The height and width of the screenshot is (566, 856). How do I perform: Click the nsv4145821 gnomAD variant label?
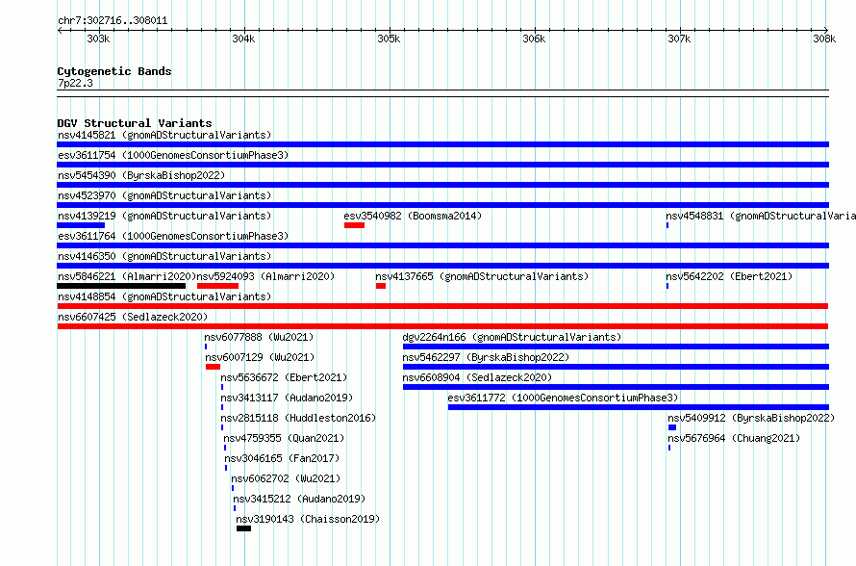click(x=164, y=135)
